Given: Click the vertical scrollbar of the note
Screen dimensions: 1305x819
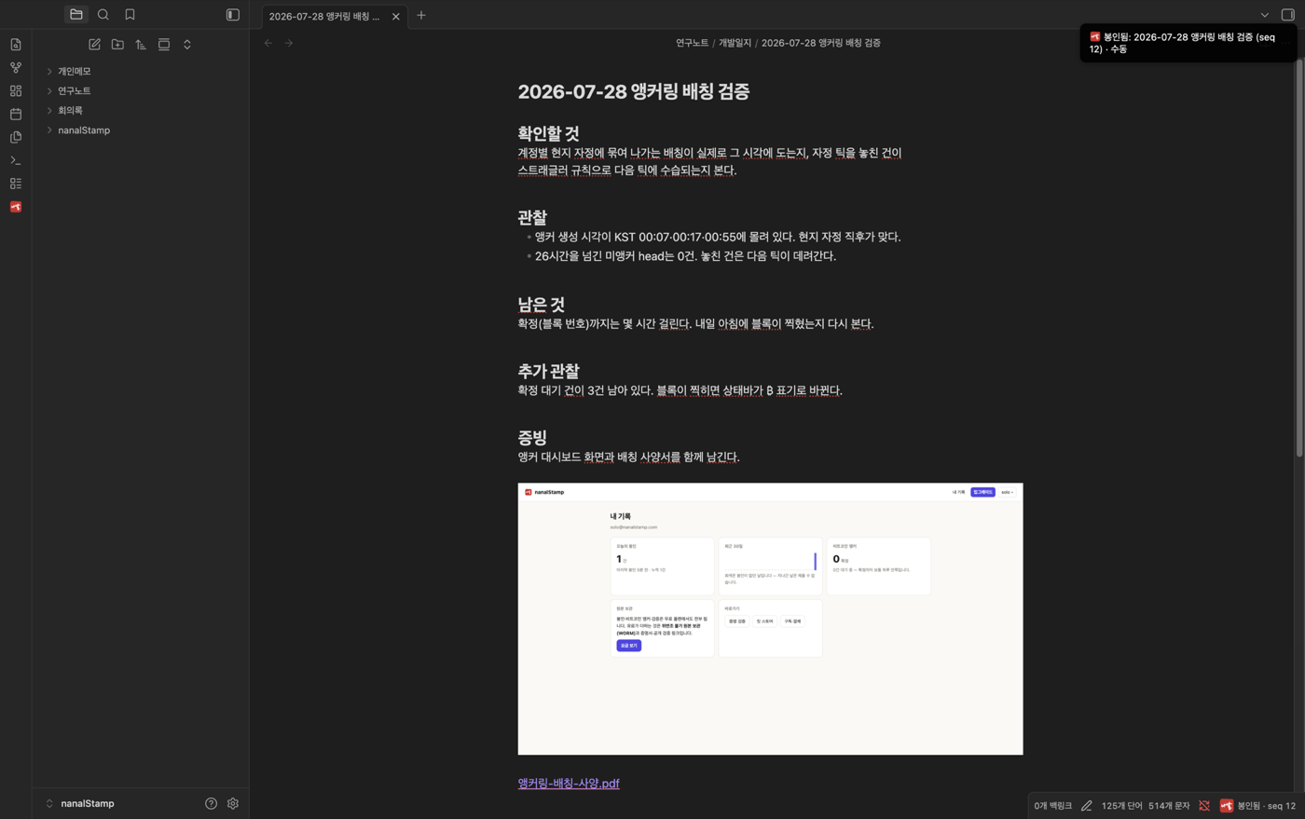Looking at the screenshot, I should point(1299,258).
